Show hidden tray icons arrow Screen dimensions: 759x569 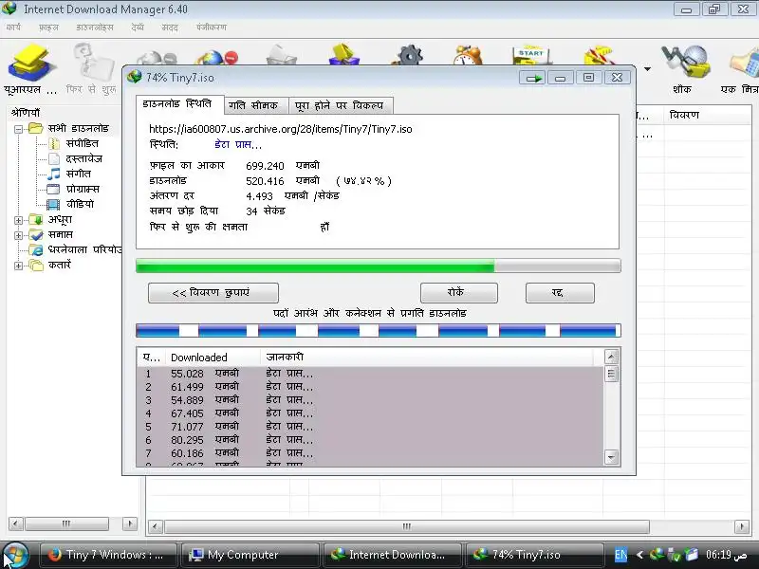tap(639, 555)
